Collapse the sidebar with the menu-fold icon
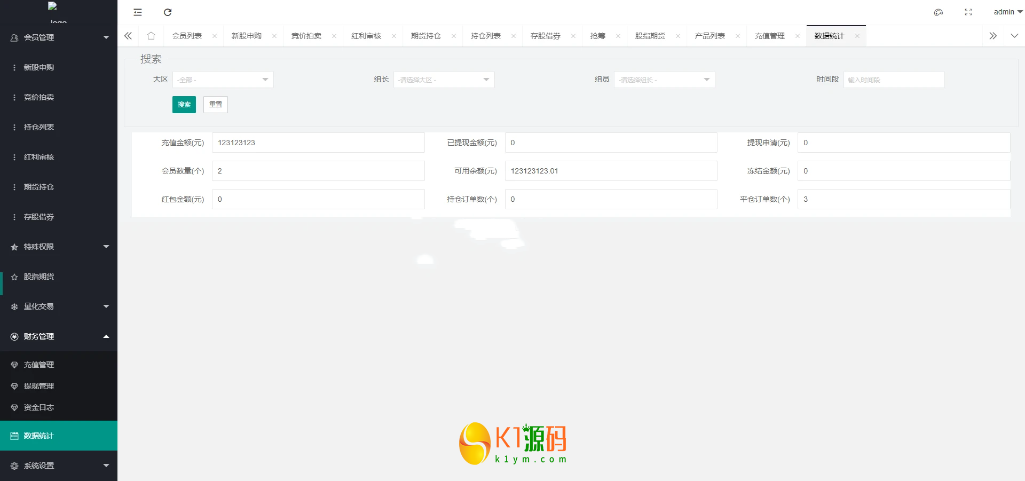1025x481 pixels. pos(138,12)
